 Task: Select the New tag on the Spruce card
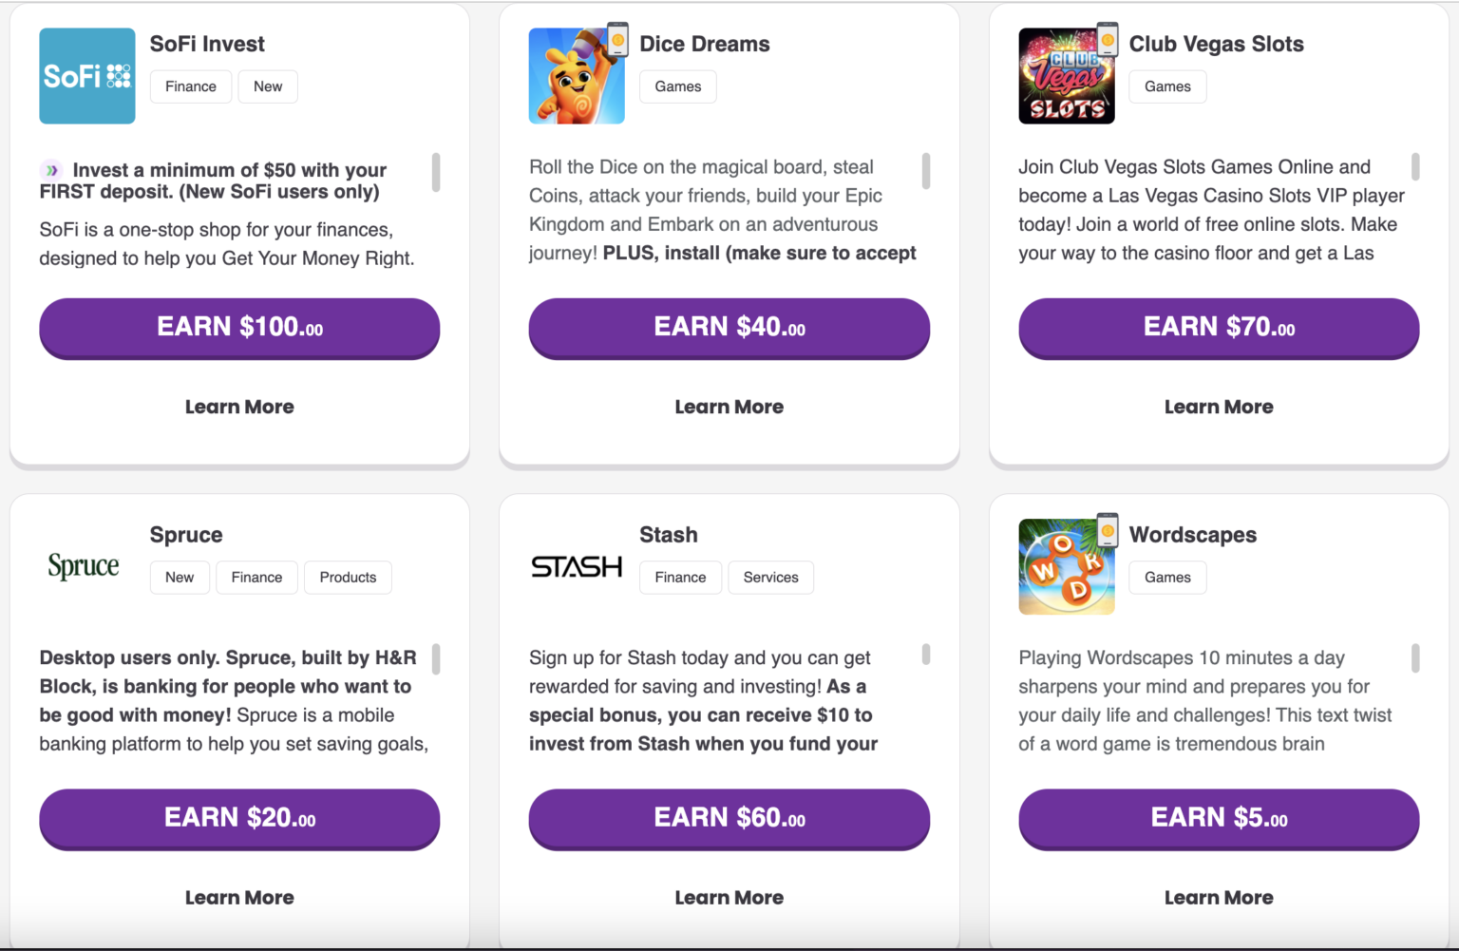tap(179, 577)
